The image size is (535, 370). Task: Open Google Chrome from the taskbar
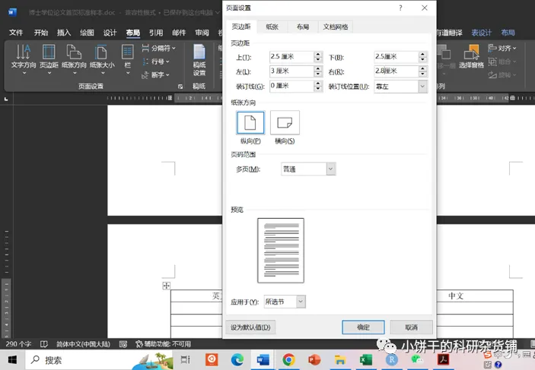tap(288, 360)
